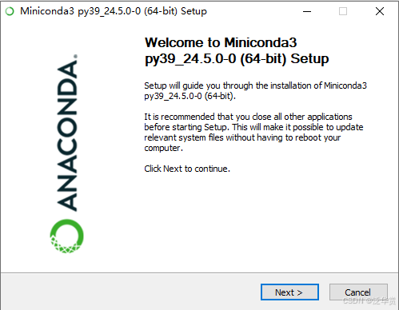Click the "relevant system files" text line
The width and height of the screenshot is (399, 310).
(242, 137)
